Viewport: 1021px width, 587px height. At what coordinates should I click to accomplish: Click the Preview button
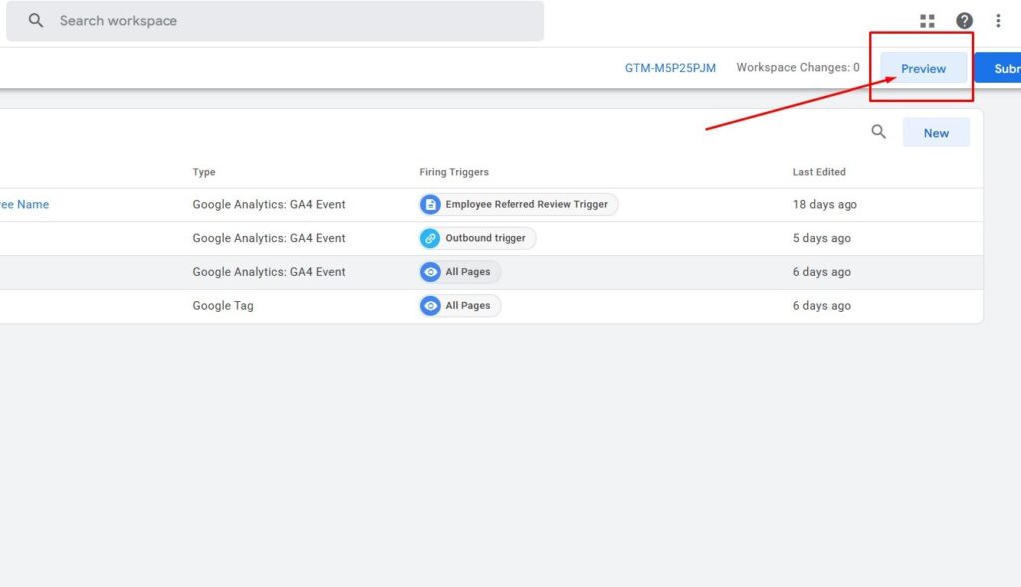point(923,69)
